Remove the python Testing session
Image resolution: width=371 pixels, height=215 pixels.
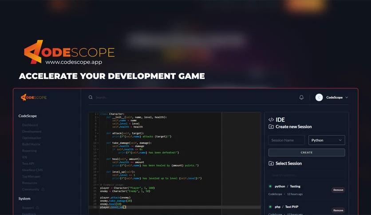338,190
